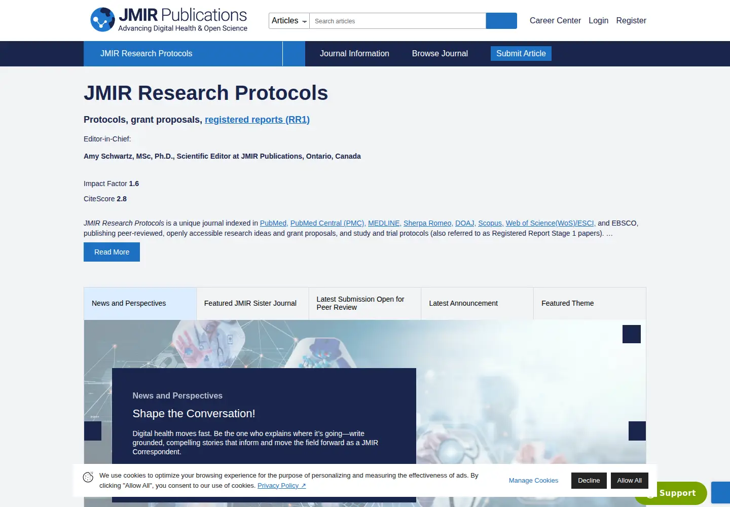Expand the journal menu beside JMIR Research Protocols

click(294, 54)
